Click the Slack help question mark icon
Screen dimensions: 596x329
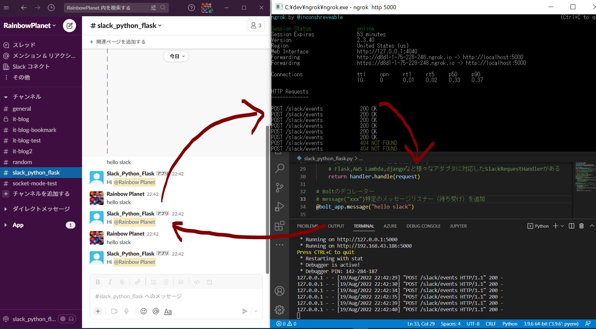(191, 8)
